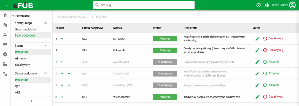Screen dimensions: 299x106
Task: Open the users icon in sidebar
Action: (x=5, y=35)
